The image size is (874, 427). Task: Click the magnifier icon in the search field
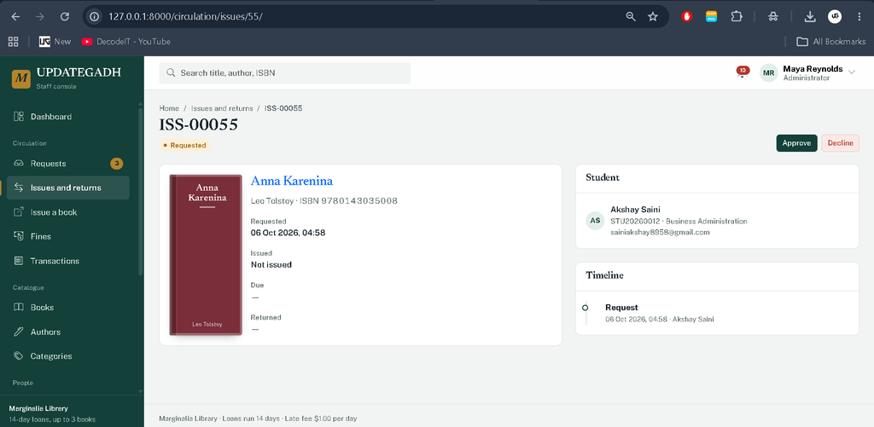[171, 73]
